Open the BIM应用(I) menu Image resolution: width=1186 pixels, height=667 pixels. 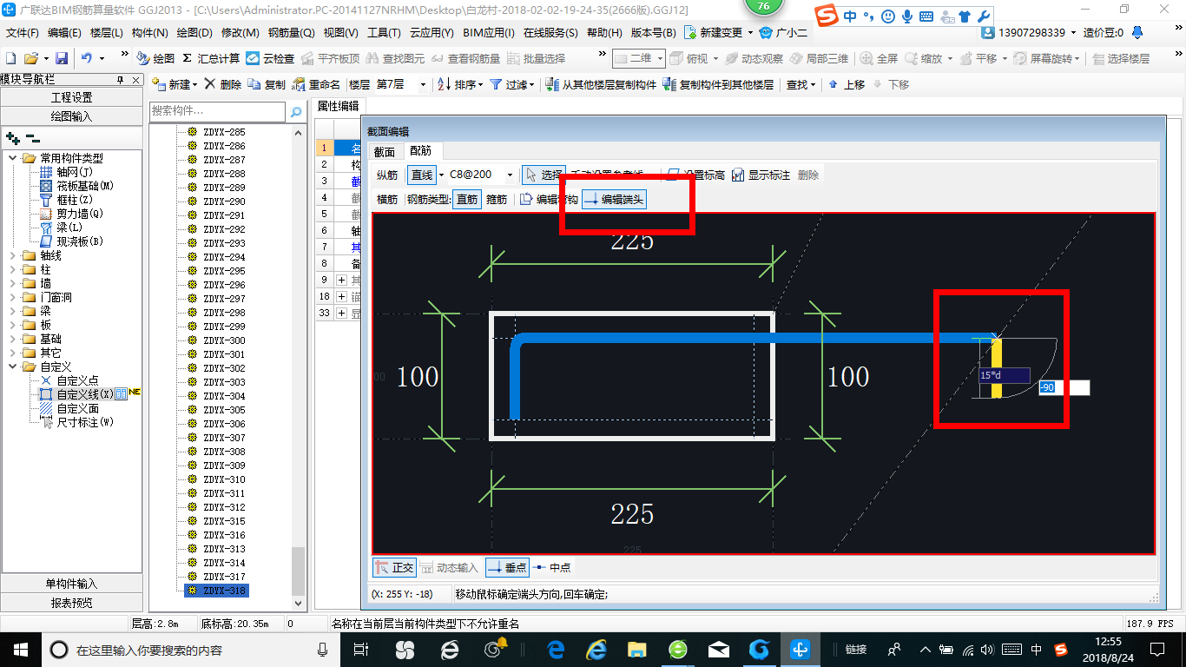coord(489,32)
